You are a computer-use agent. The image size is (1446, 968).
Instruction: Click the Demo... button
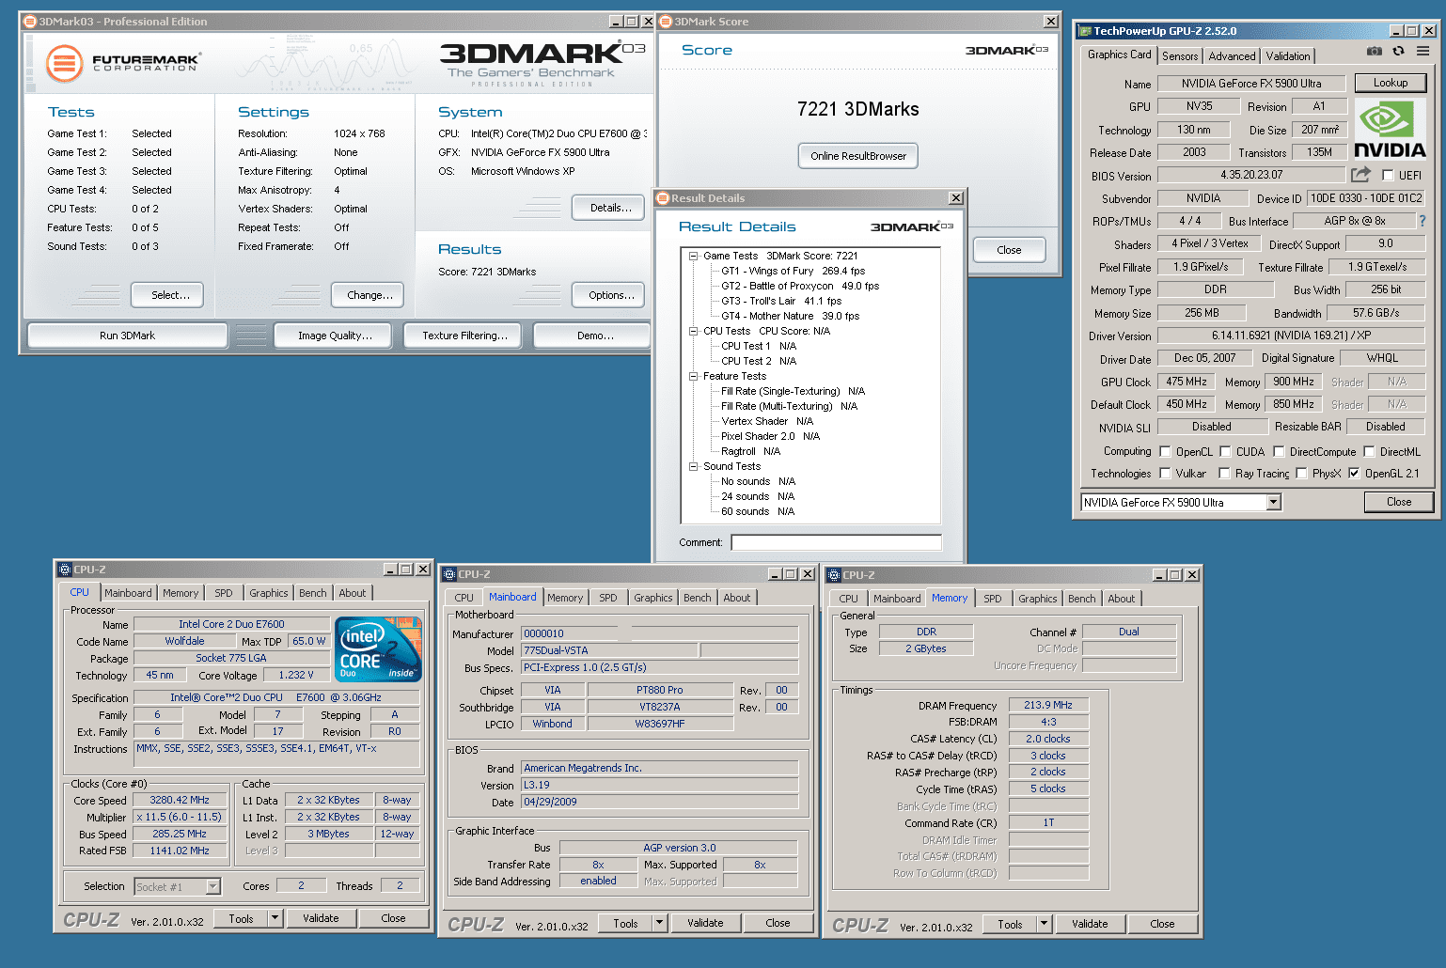[592, 336]
